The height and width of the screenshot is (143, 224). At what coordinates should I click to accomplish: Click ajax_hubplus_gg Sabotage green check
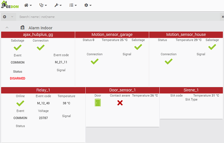point(18,47)
